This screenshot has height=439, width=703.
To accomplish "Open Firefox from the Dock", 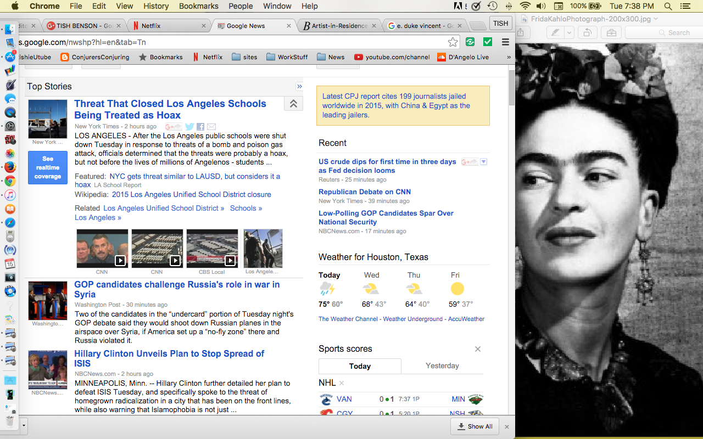I will pos(10,167).
